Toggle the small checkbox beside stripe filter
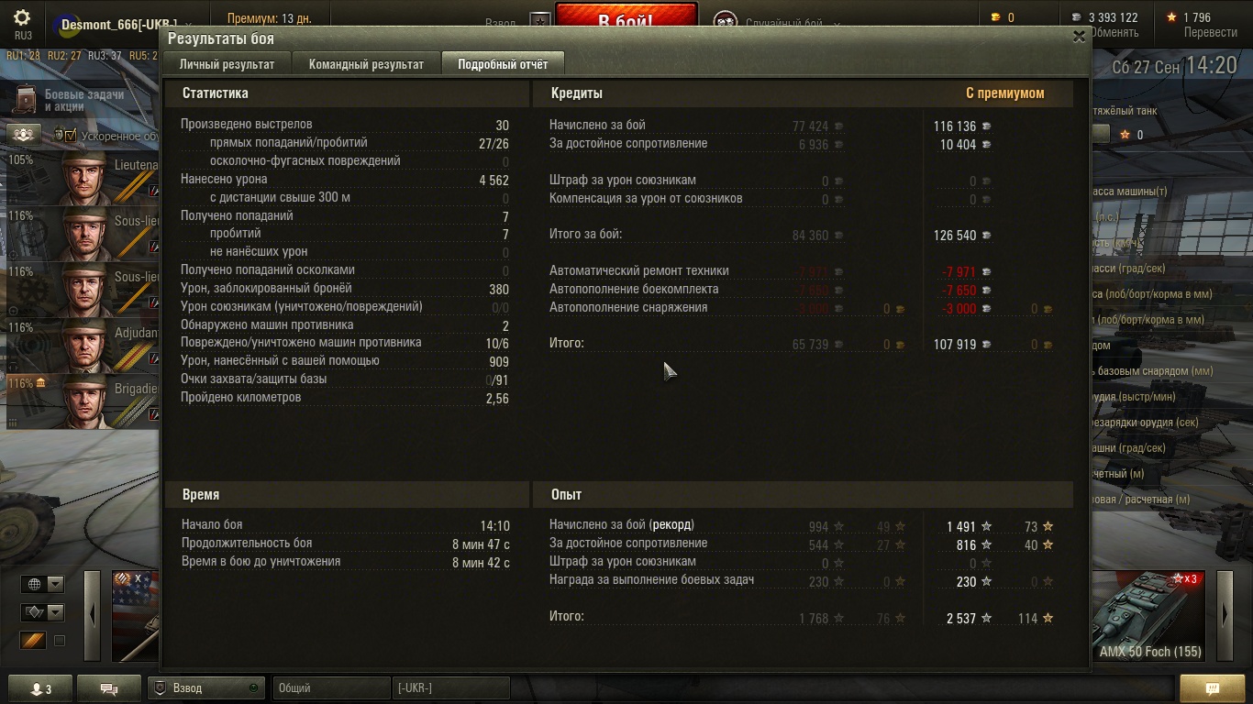The image size is (1253, 704). coord(60,642)
